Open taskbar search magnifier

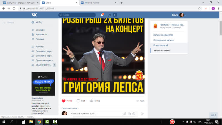click(12, 122)
